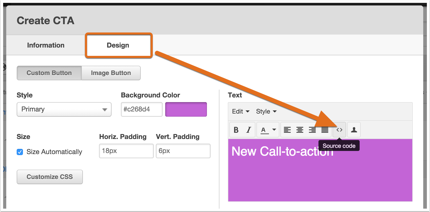Open the Style menu in text editor
The width and height of the screenshot is (430, 212).
pyautogui.click(x=266, y=111)
